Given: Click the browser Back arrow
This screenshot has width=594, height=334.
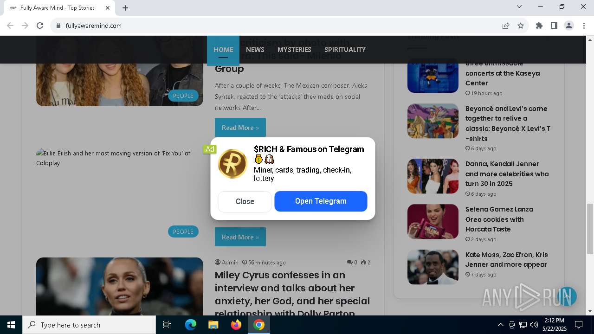Looking at the screenshot, I should [10, 26].
